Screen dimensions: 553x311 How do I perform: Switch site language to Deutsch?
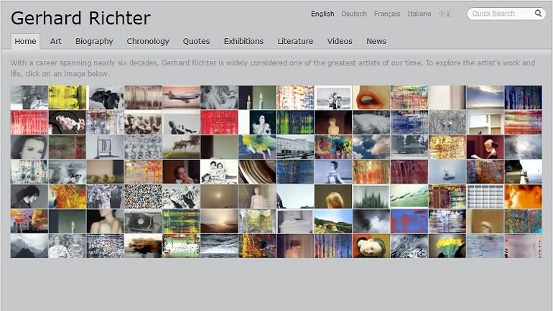click(354, 14)
